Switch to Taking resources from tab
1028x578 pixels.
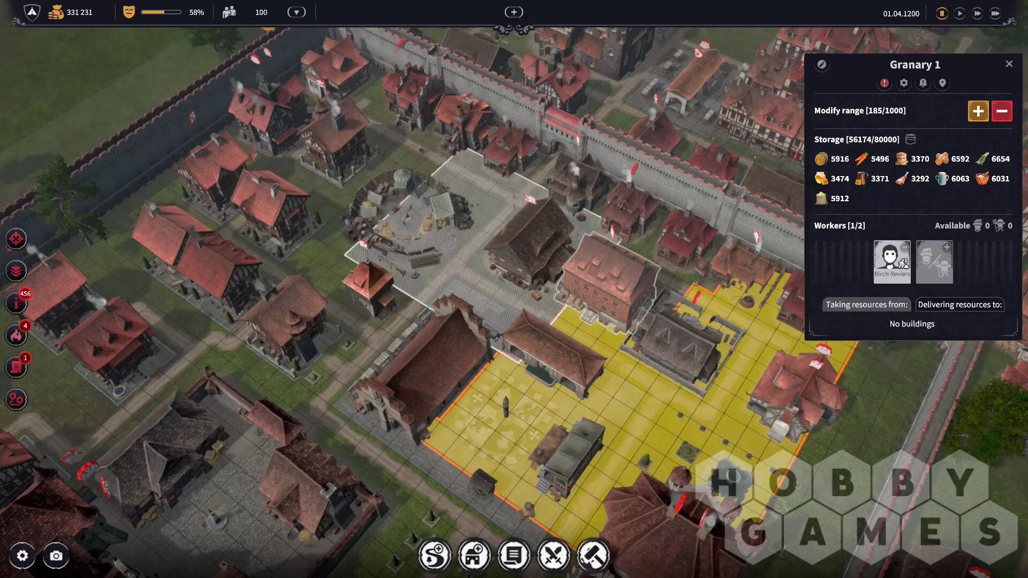point(867,305)
